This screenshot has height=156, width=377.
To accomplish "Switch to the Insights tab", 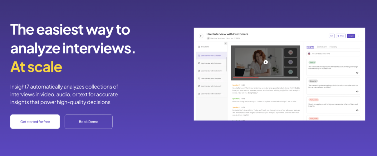I will click(x=310, y=47).
